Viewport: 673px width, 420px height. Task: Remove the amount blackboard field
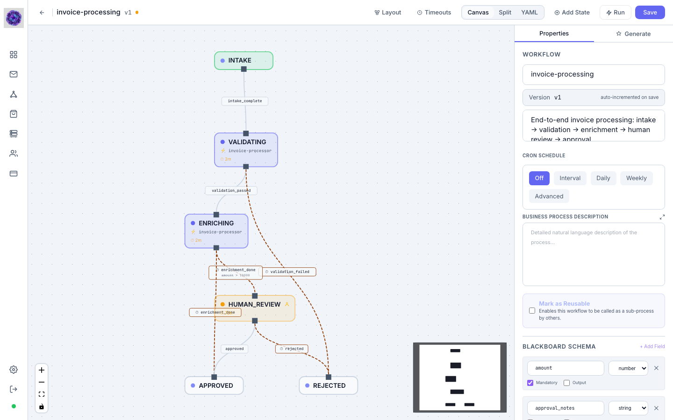click(x=656, y=368)
